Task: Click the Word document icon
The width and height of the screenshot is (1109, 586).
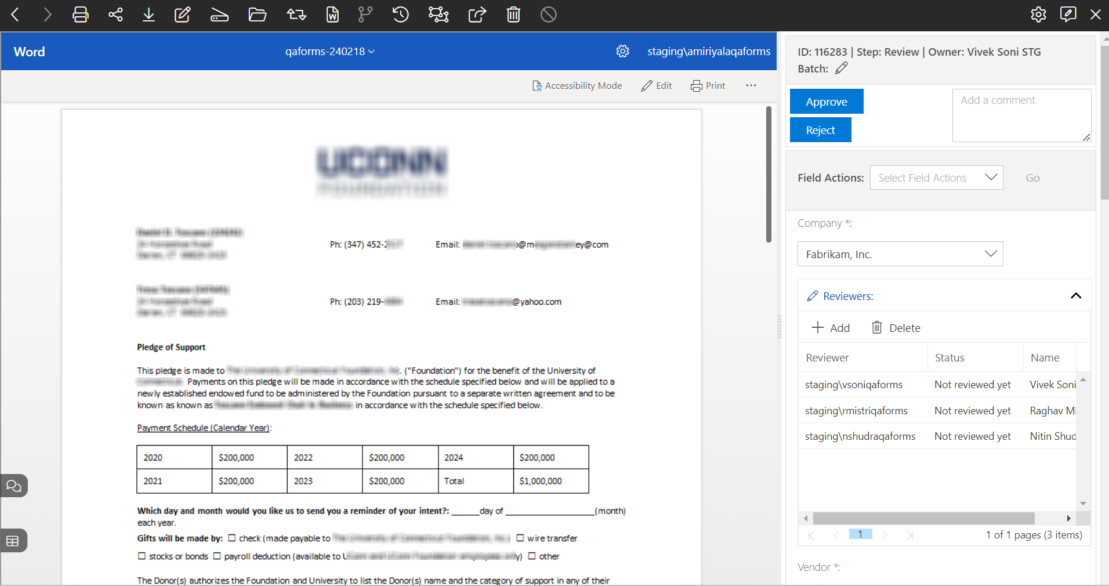Action: (332, 15)
